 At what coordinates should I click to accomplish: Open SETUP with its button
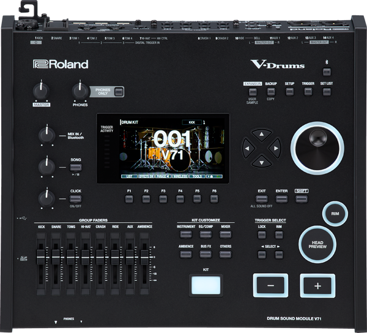(289, 92)
